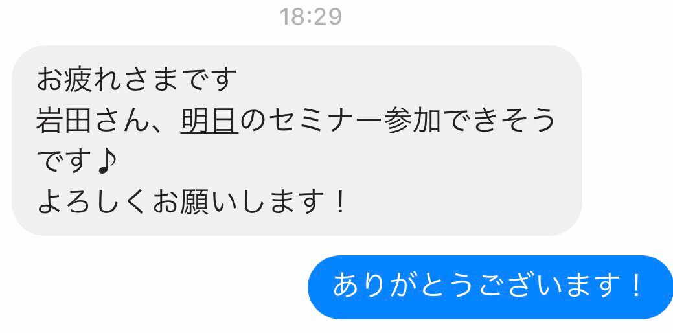Click the gray received message bubble
Viewport: 673px width, 333px height.
coord(297,141)
